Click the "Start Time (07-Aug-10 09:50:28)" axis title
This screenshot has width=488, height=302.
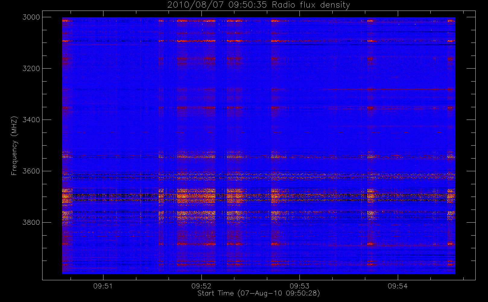[x=258, y=293]
